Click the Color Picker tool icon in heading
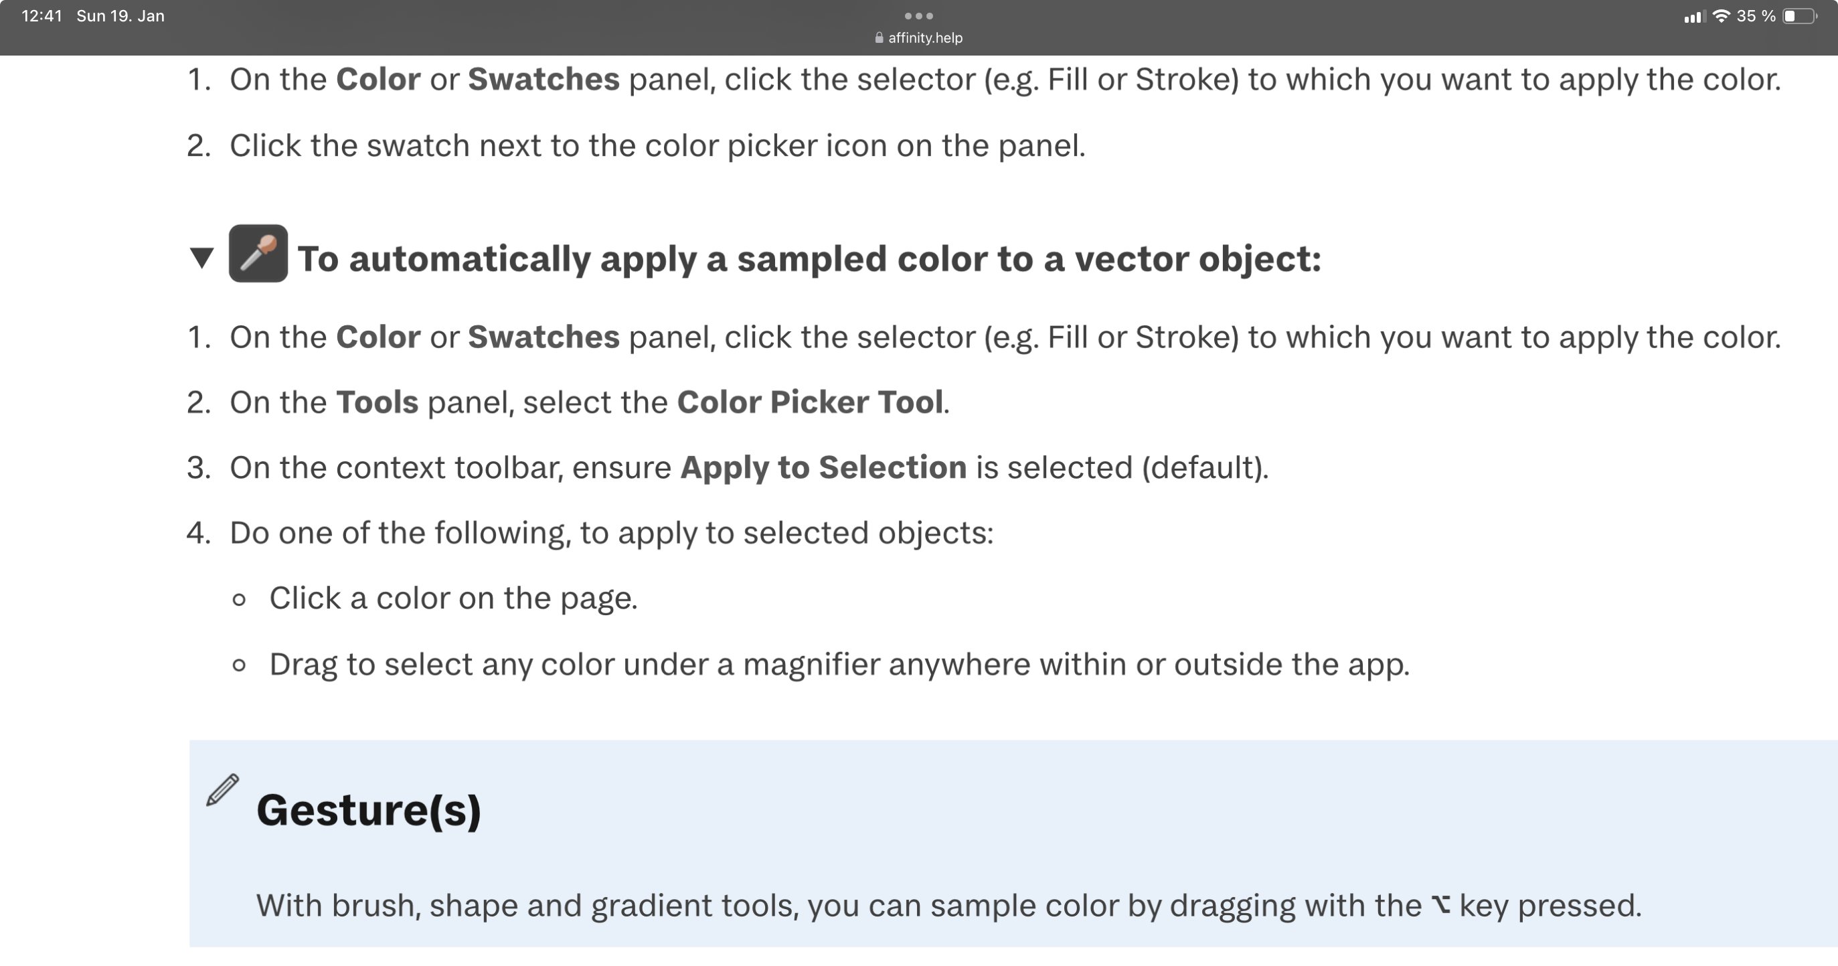The width and height of the screenshot is (1838, 966). (x=258, y=253)
